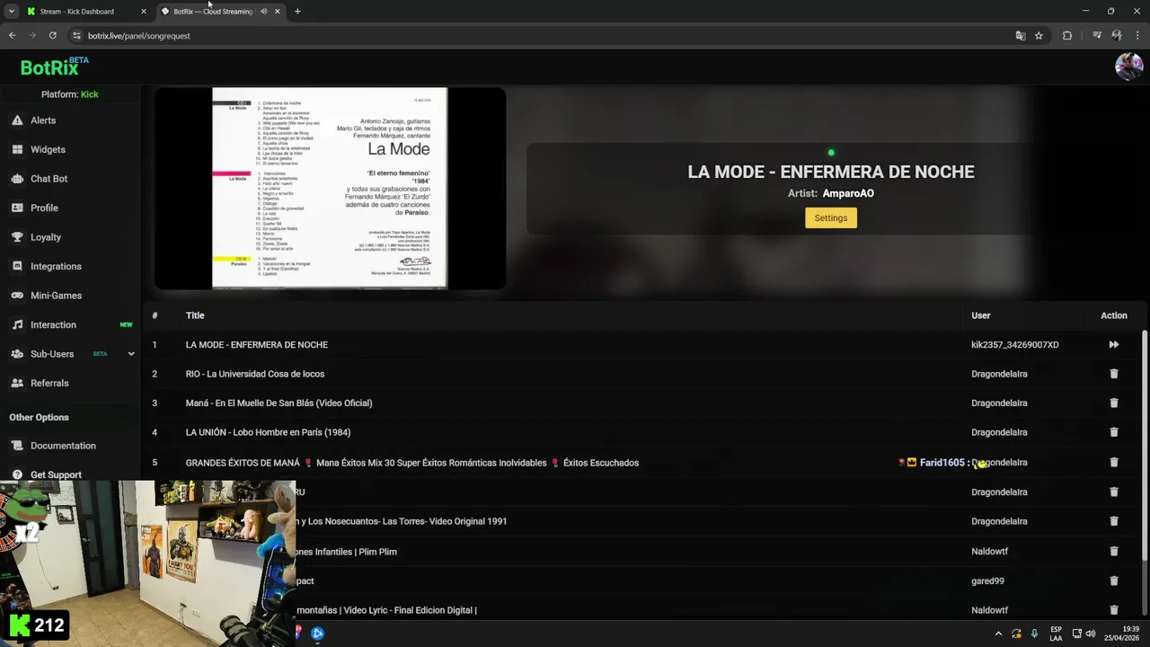1150x647 pixels.
Task: Delete the Las Torres 1991 video request
Action: click(x=1114, y=521)
